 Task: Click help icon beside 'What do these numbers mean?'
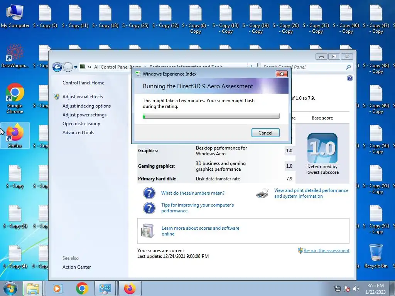tap(149, 193)
